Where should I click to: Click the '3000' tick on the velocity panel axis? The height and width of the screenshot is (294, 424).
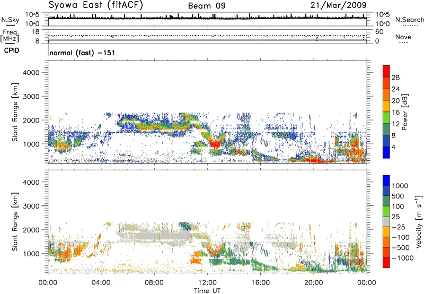click(31, 206)
